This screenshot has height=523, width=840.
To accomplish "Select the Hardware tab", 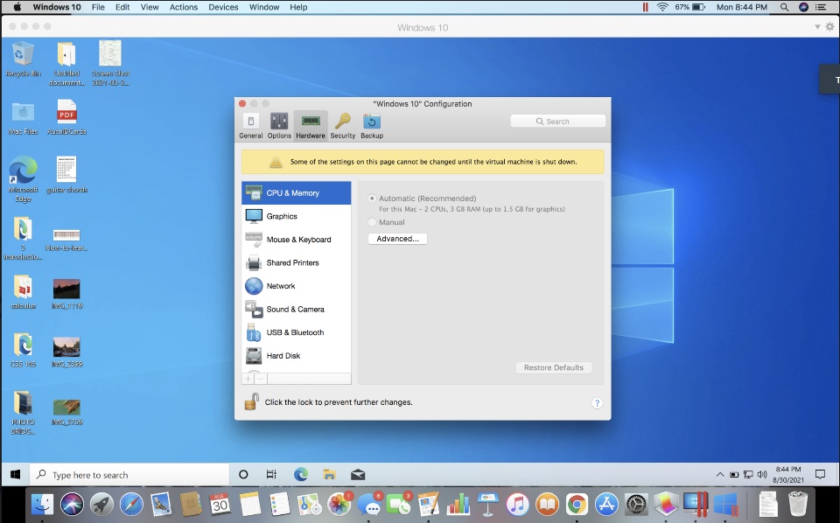I will (311, 126).
